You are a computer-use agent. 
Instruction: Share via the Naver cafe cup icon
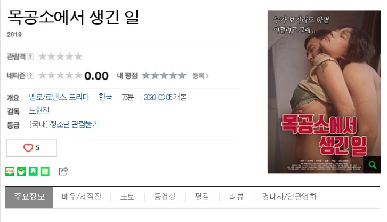21,171
